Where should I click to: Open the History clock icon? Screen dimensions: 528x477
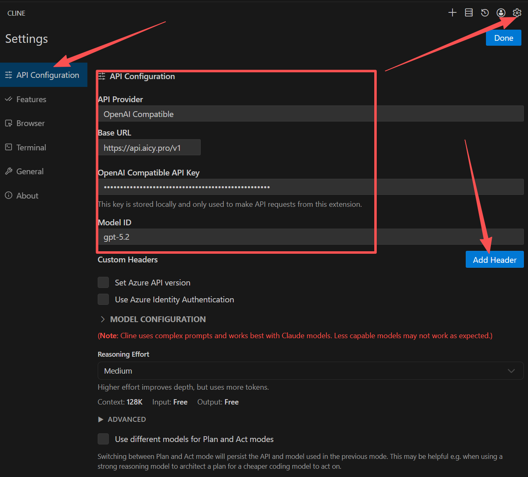pos(485,13)
